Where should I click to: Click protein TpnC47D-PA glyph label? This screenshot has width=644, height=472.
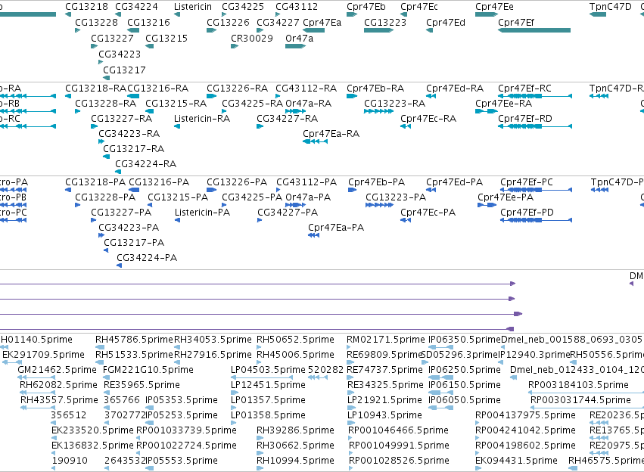tap(618, 182)
